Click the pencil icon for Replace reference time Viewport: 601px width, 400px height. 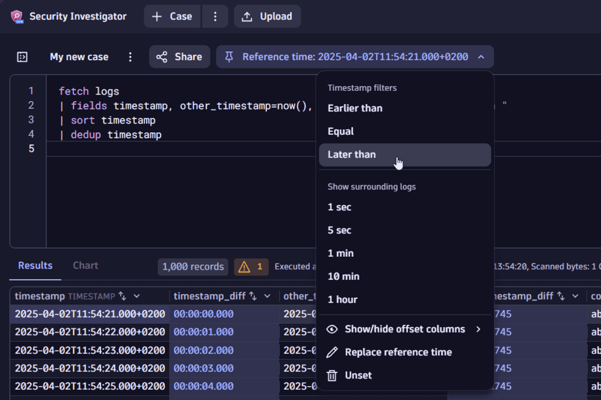331,352
